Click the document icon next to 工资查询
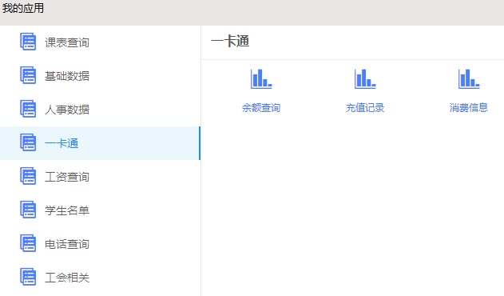504x296 pixels. (28, 176)
